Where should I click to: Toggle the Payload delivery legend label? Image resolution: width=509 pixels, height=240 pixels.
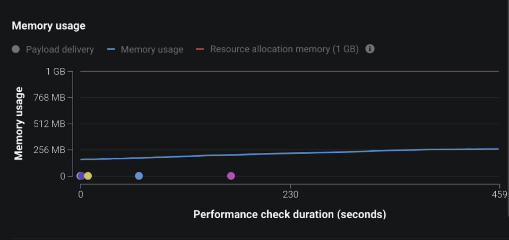tap(60, 49)
